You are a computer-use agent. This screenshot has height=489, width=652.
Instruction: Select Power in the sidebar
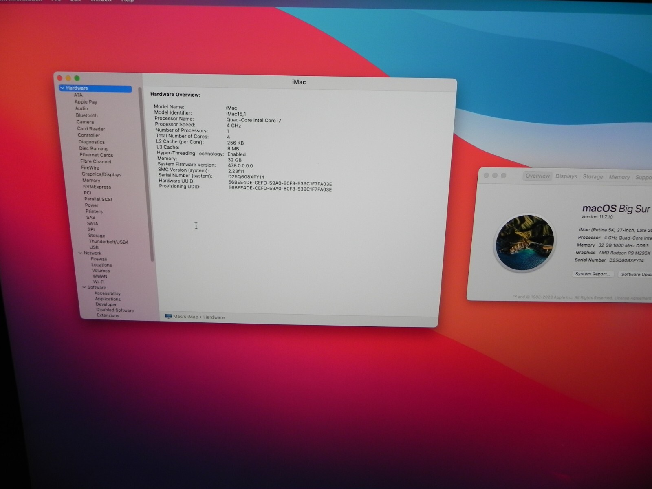click(92, 205)
